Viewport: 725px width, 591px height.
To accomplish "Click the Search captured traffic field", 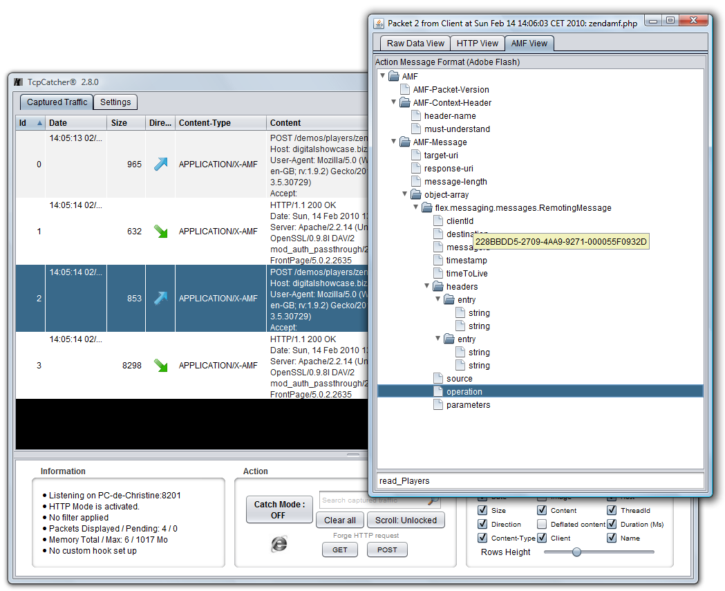I will [379, 500].
